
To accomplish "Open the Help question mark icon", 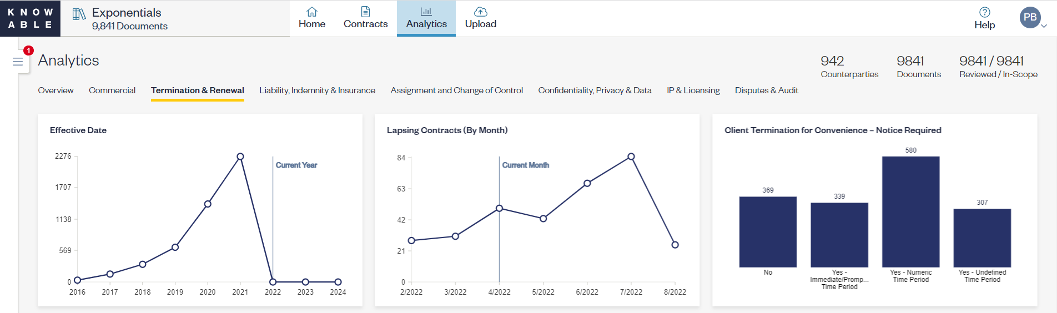I will (984, 12).
